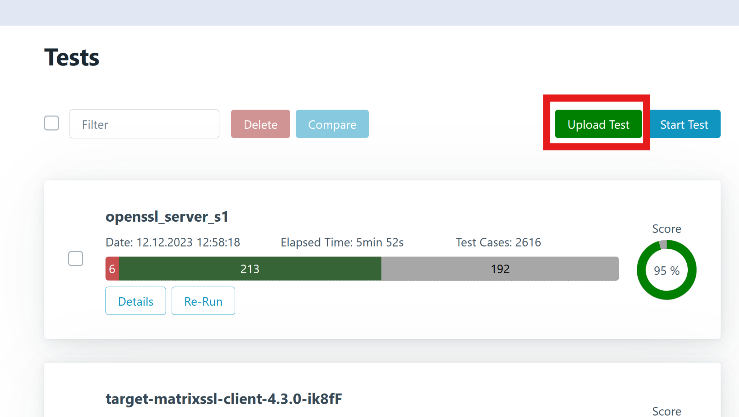Click the Upload Test button
Screen dimensions: 739x417
(x=598, y=124)
